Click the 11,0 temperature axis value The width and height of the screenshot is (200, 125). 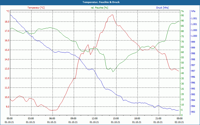click(x=7, y=88)
